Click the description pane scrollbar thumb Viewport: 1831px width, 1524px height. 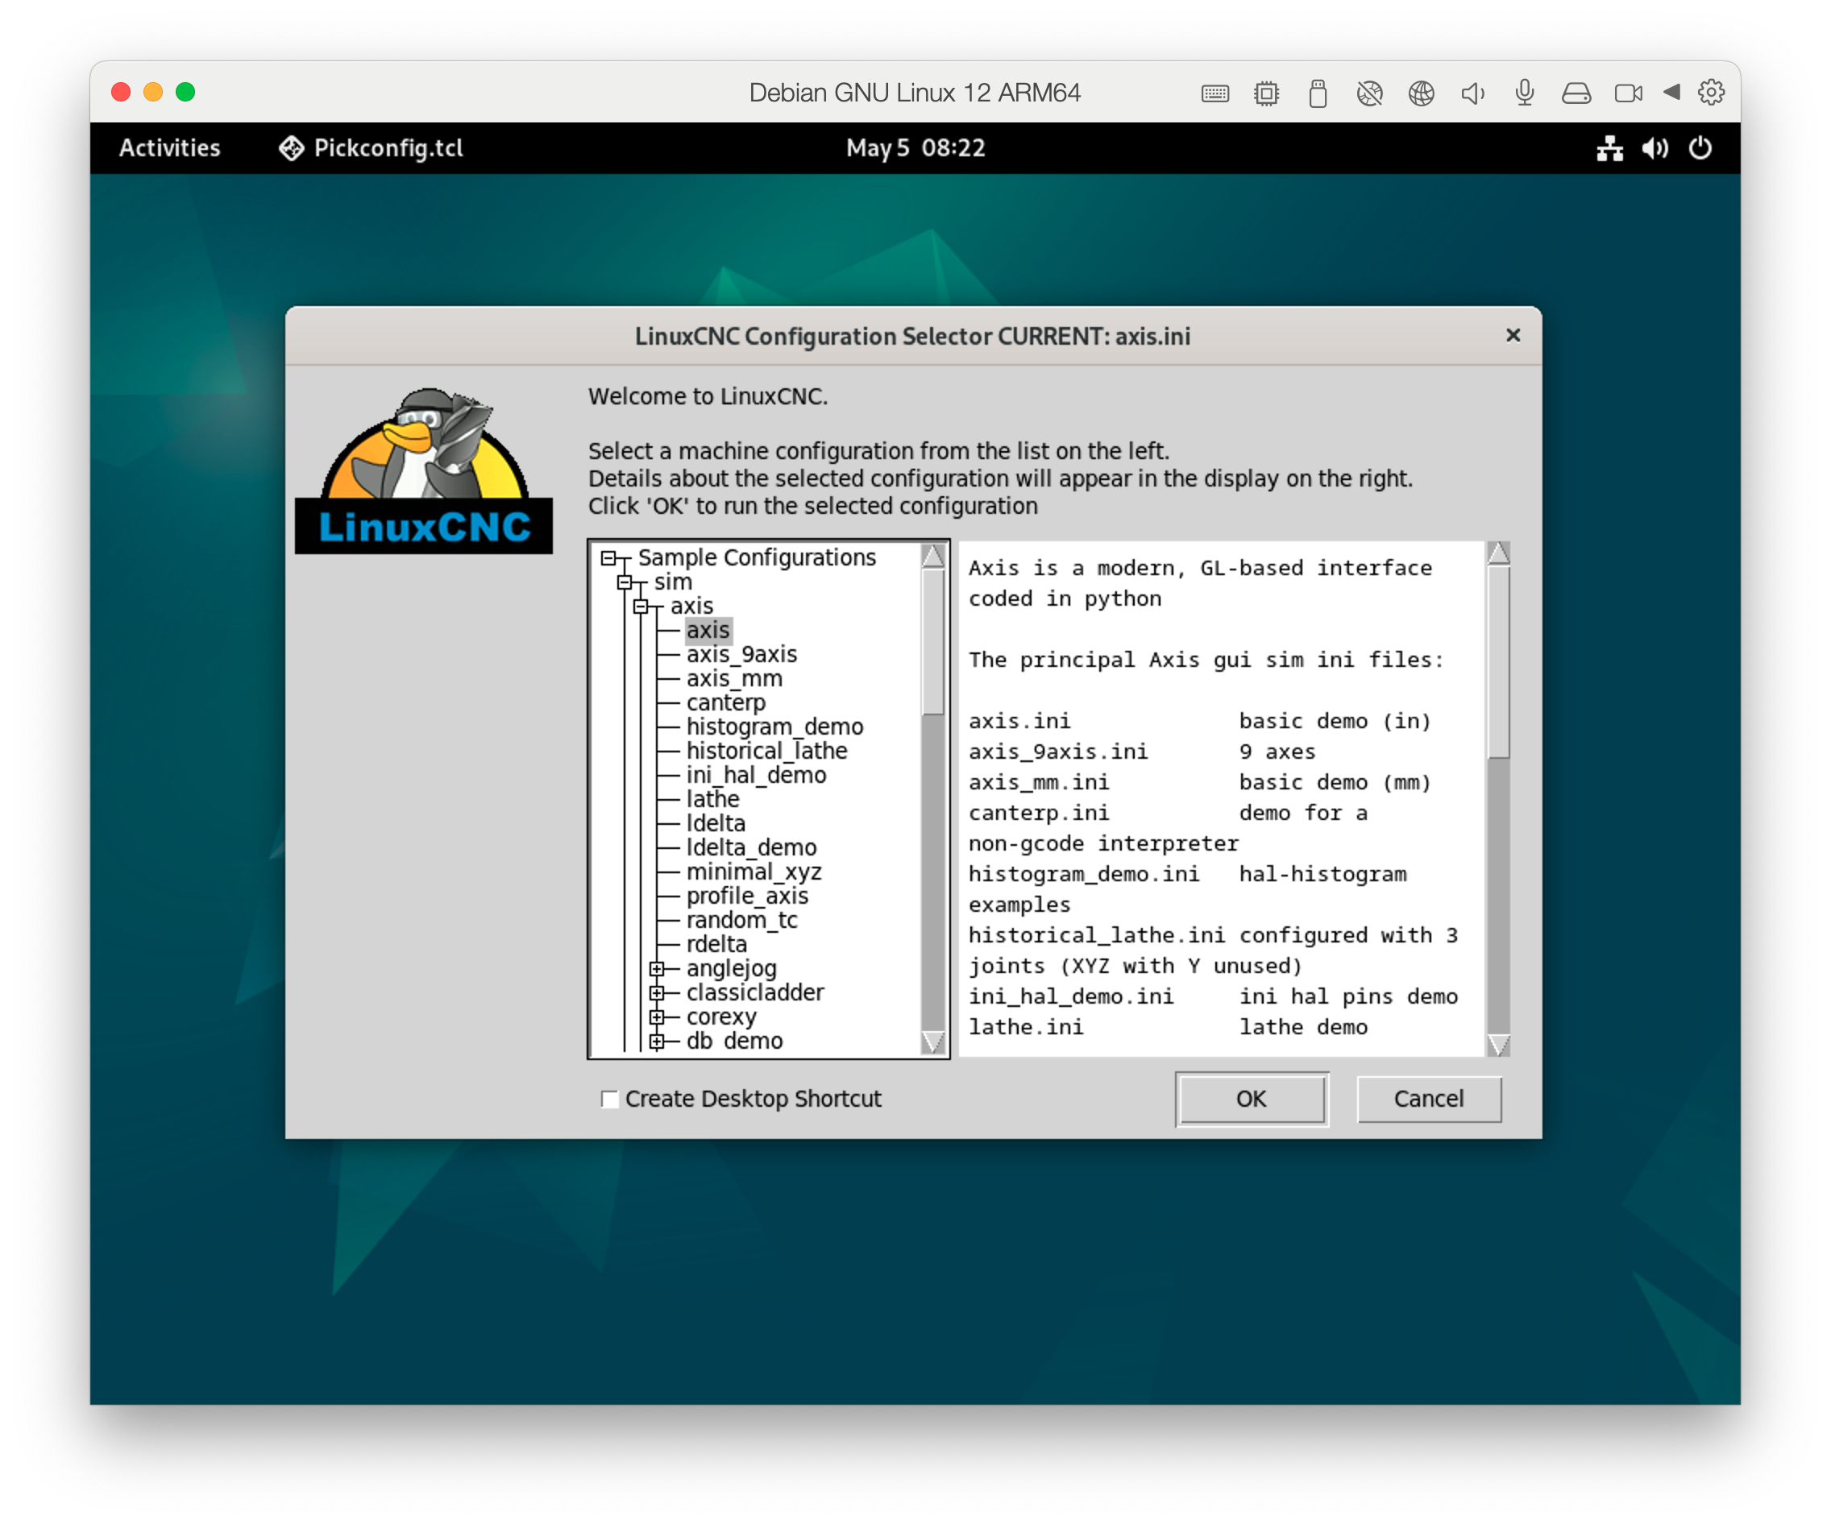(x=1498, y=662)
